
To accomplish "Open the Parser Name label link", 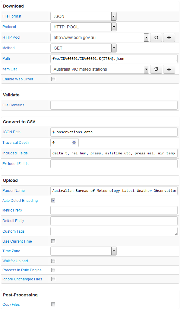I will 14,191.
